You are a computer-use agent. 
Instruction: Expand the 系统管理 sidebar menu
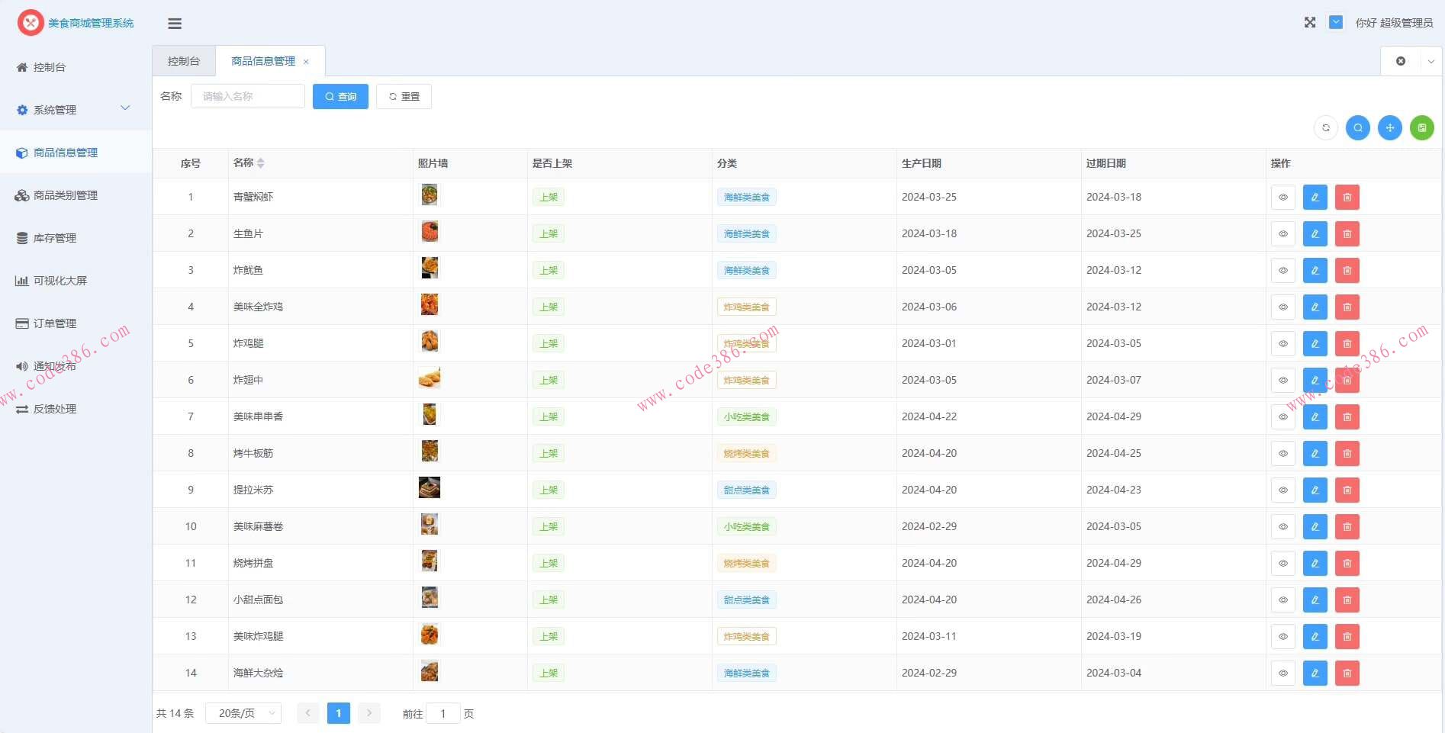(x=72, y=110)
